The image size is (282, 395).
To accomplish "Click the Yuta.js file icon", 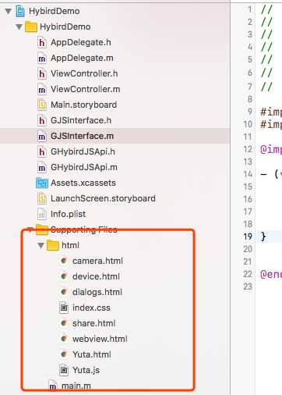I will click(x=64, y=370).
